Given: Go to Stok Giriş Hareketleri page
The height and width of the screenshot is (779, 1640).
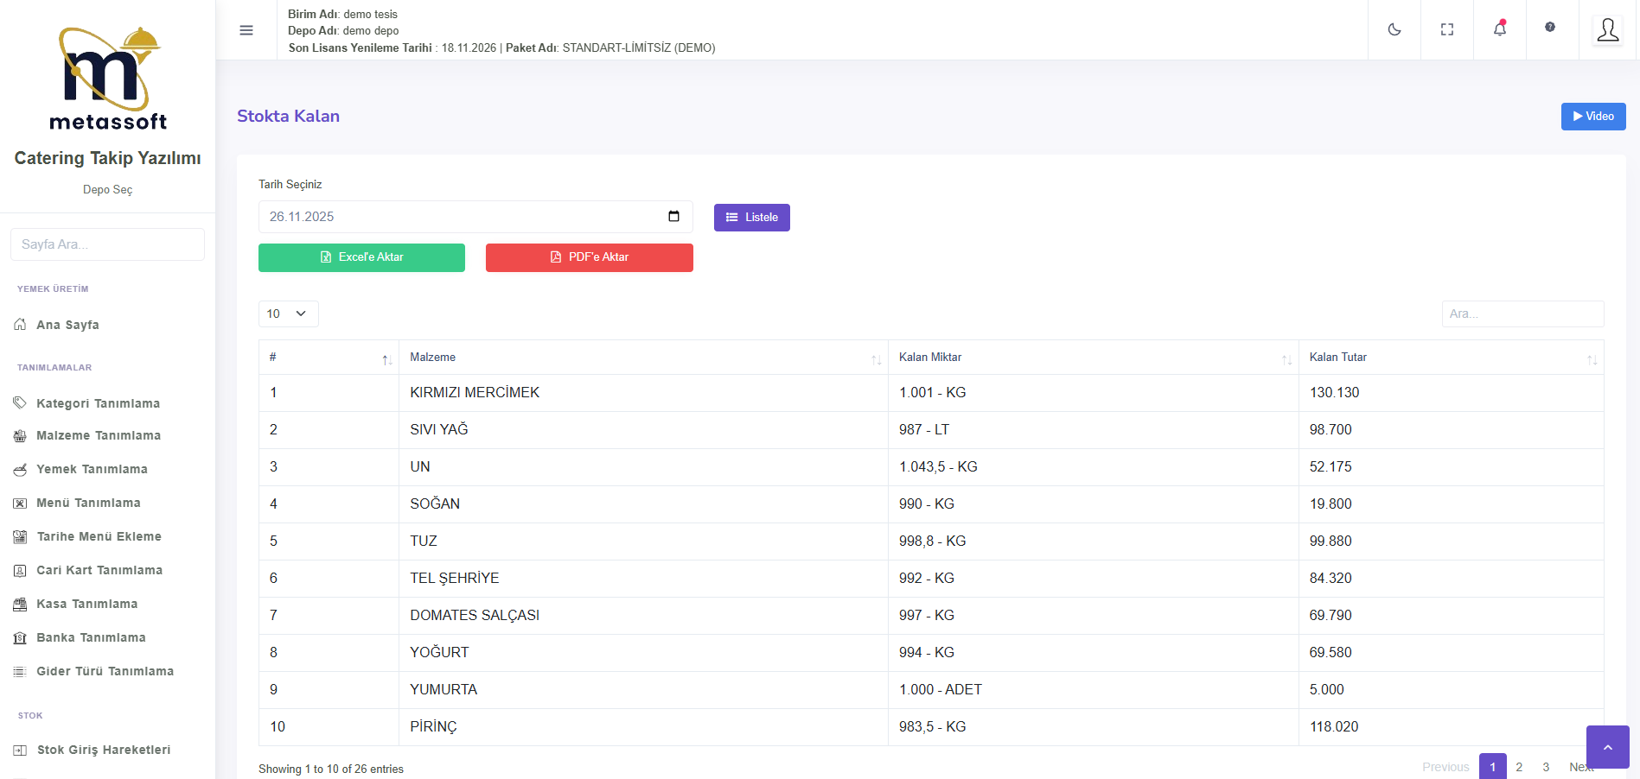Looking at the screenshot, I should [x=103, y=750].
